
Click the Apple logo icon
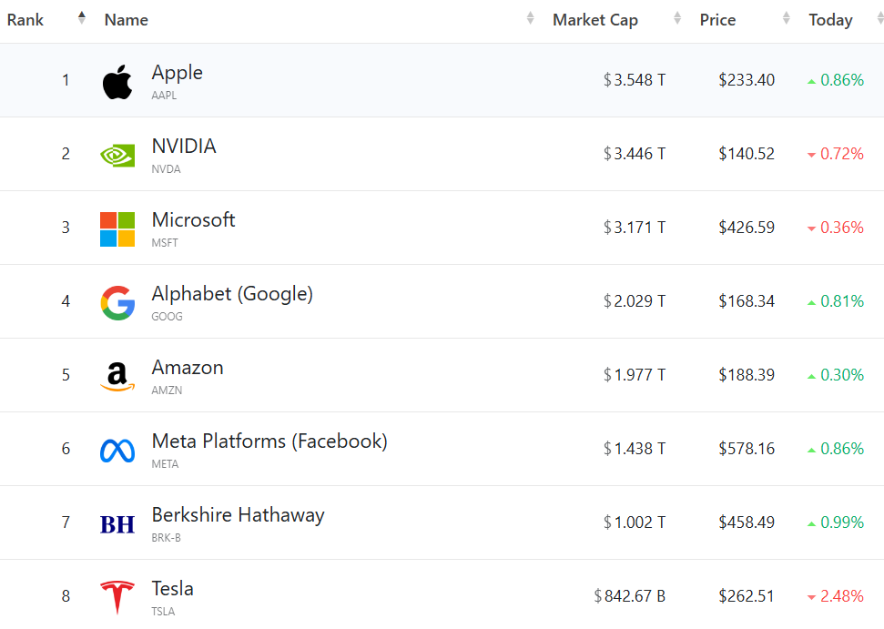[x=117, y=82]
